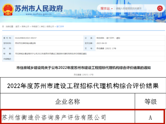This screenshot has width=166, height=124.
Task: Open the 搜本站 search scope dropdown
Action: [x=106, y=8]
